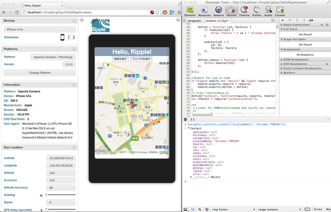This screenshot has width=331, height=212.
Task: Dock Developer Tools to main window
Action: [185, 210]
